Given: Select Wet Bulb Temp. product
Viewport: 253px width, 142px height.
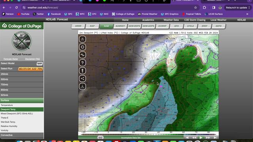Looking at the screenshot, I should 22,122.
